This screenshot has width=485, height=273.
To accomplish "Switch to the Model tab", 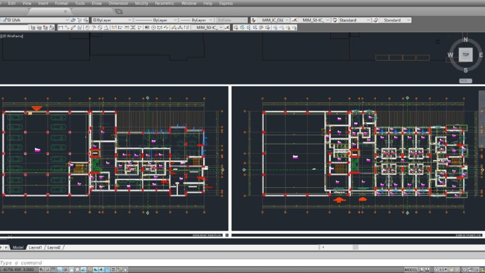I will point(18,247).
